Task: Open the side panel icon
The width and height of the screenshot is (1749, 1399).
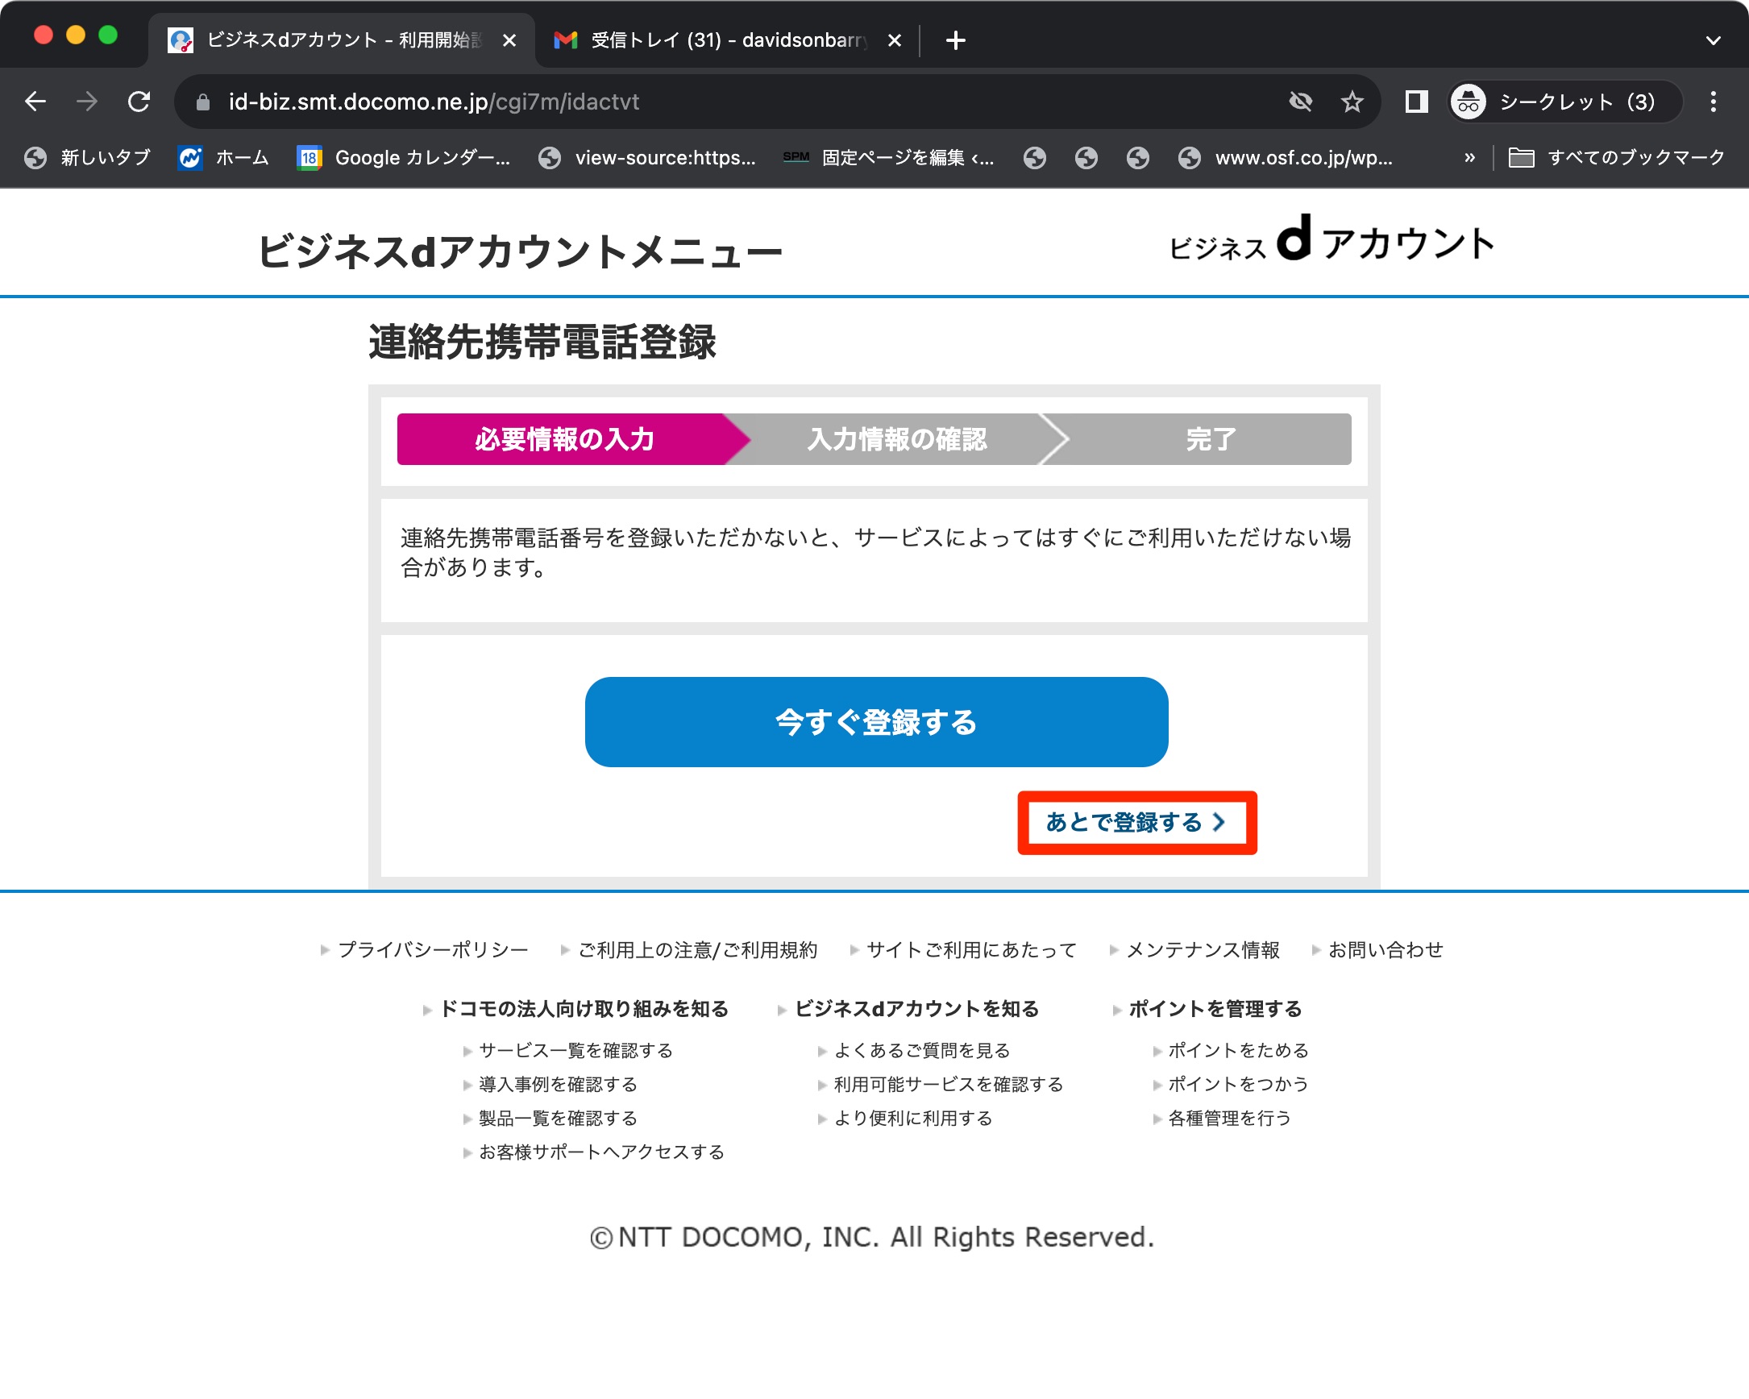Action: click(1416, 102)
